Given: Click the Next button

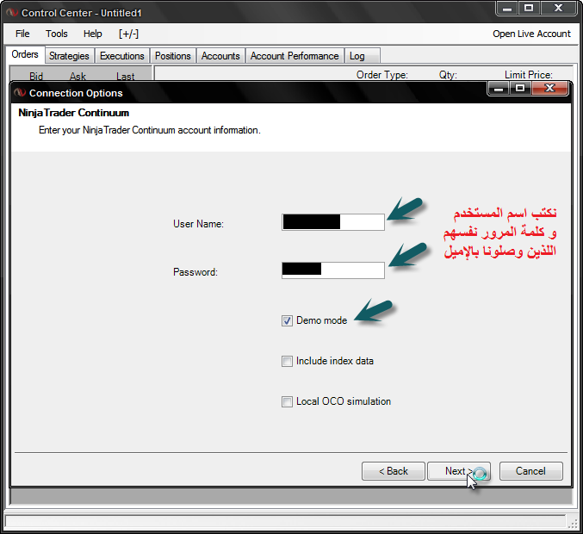Looking at the screenshot, I should point(459,471).
